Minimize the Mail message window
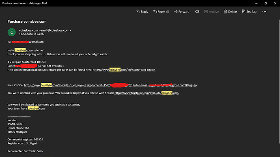The image size is (280, 157). (256, 3)
